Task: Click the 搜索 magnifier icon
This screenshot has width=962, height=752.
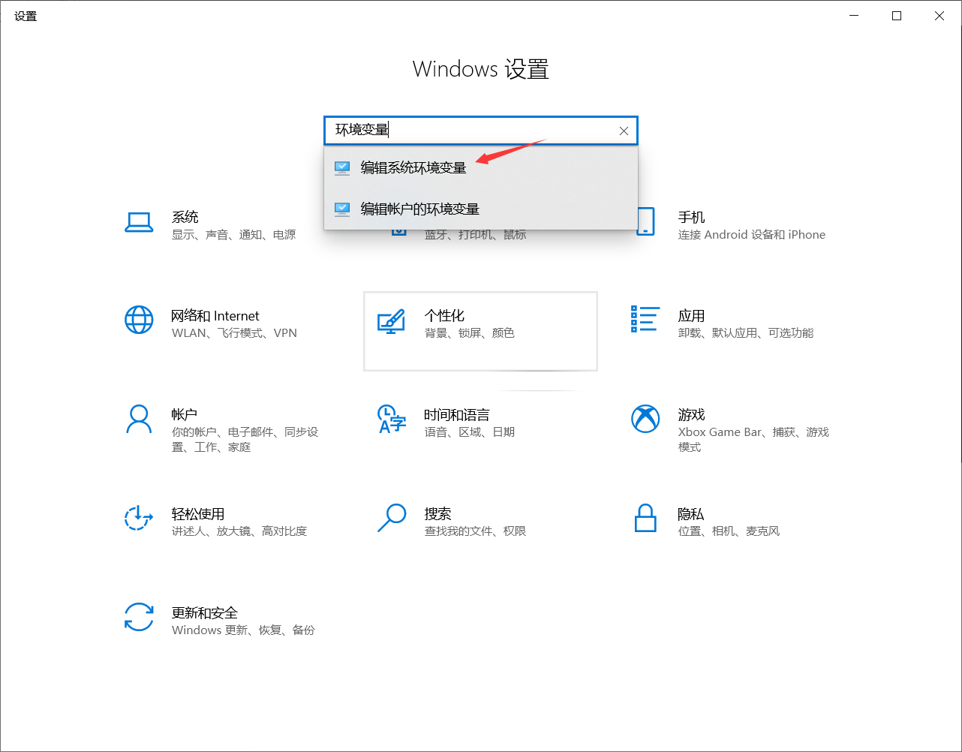Action: click(x=392, y=518)
